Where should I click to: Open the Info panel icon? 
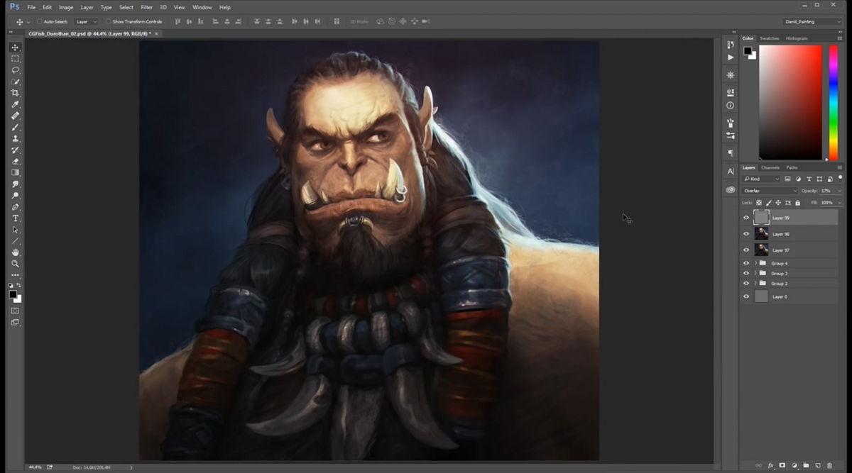tap(731, 106)
